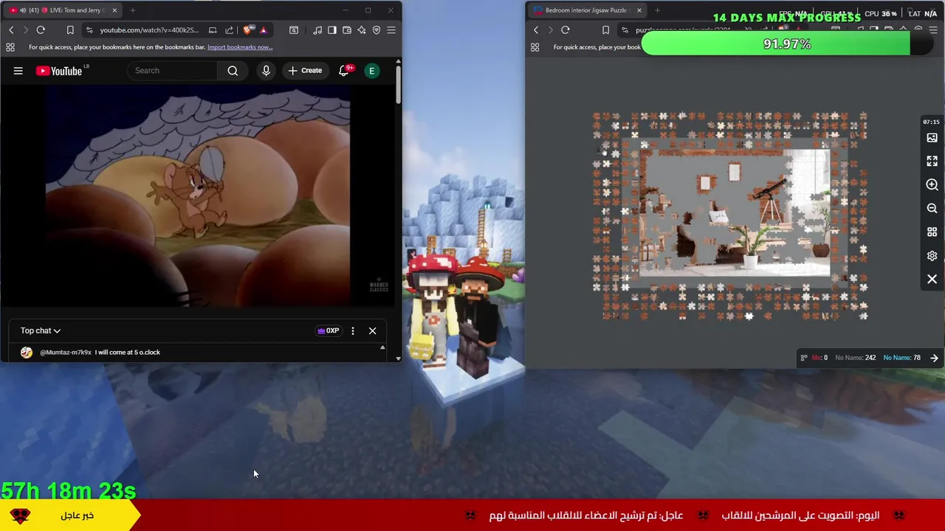945x531 pixels.
Task: Go to YouTube home via logo
Action: point(59,71)
